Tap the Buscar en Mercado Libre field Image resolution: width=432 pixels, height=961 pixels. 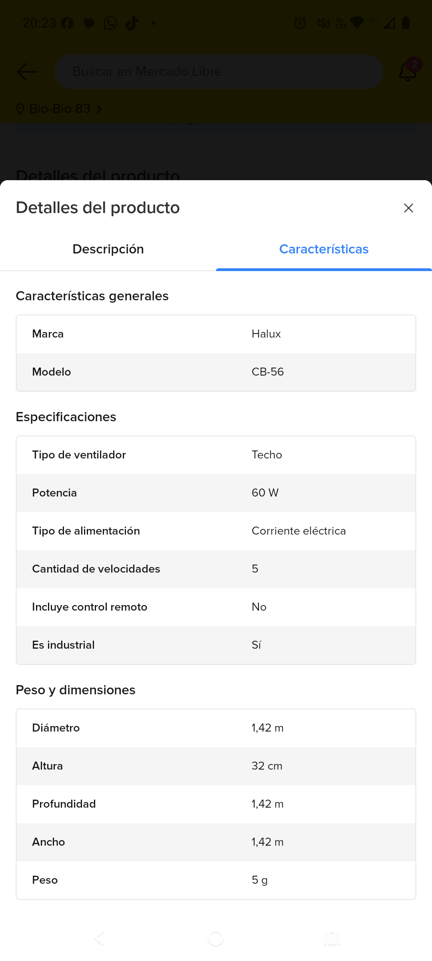(219, 72)
